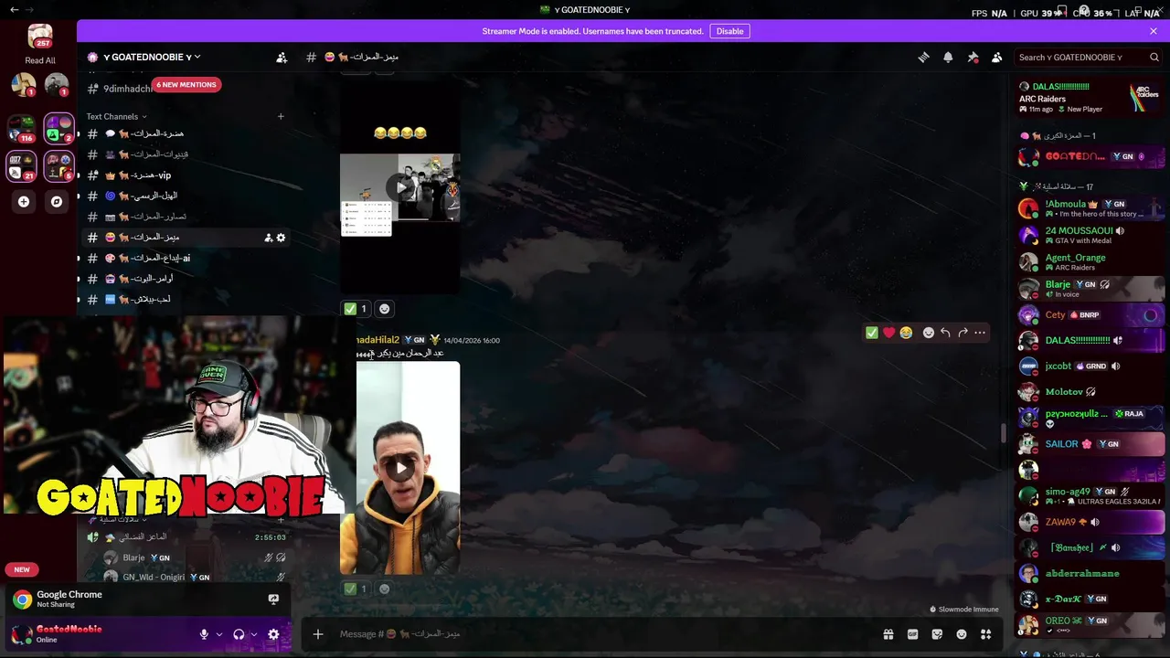
Task: Open edit channel gear on selected channel
Action: tap(281, 238)
